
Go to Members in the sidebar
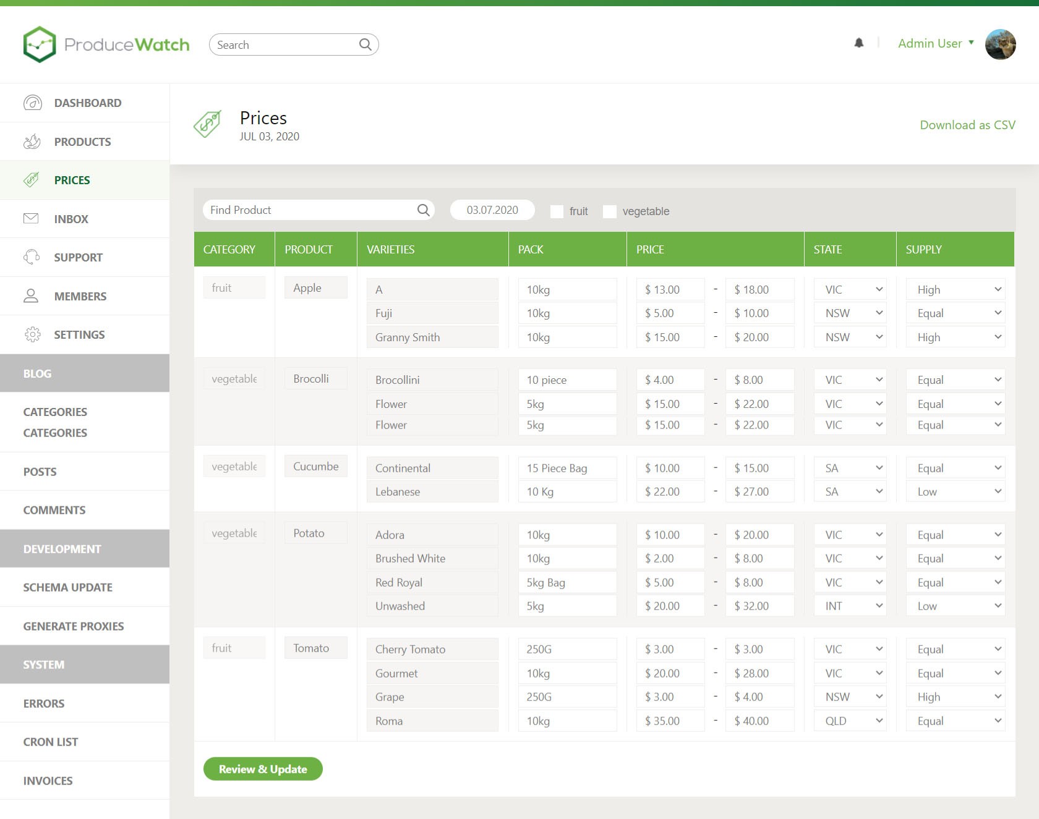point(80,296)
